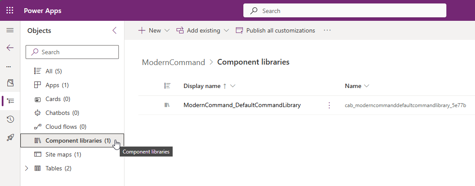Go back using left arrow icon

[x=10, y=48]
